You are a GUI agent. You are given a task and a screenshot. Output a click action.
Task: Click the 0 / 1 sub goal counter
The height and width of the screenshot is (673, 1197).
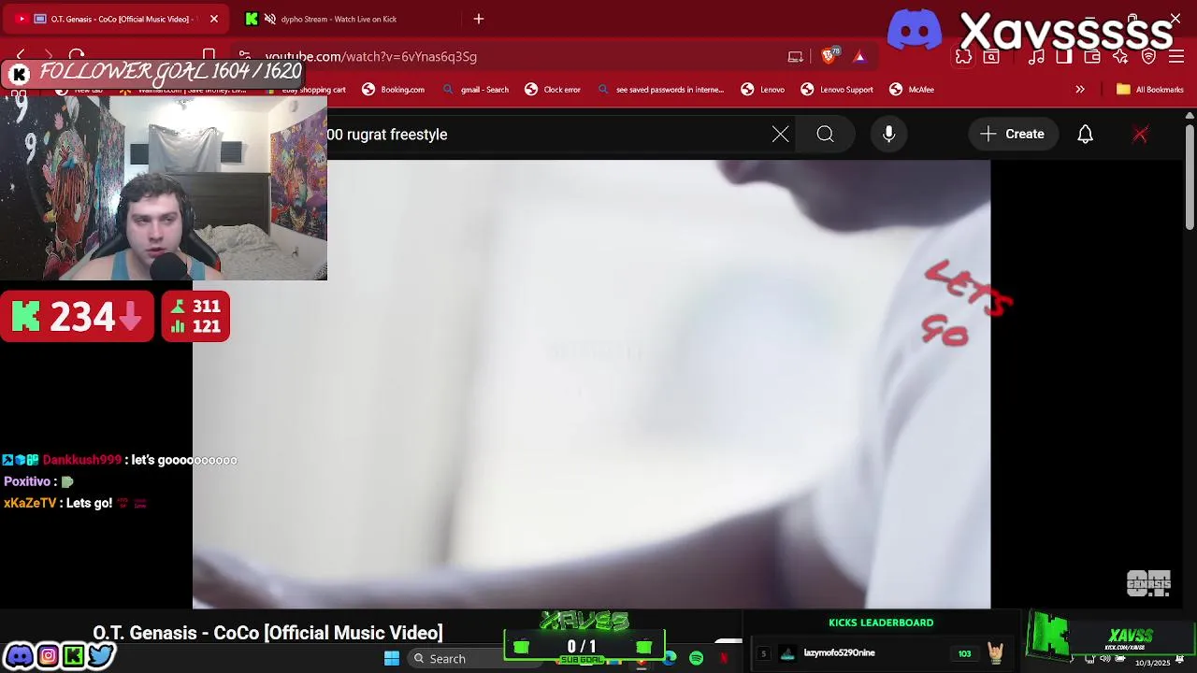(x=582, y=646)
